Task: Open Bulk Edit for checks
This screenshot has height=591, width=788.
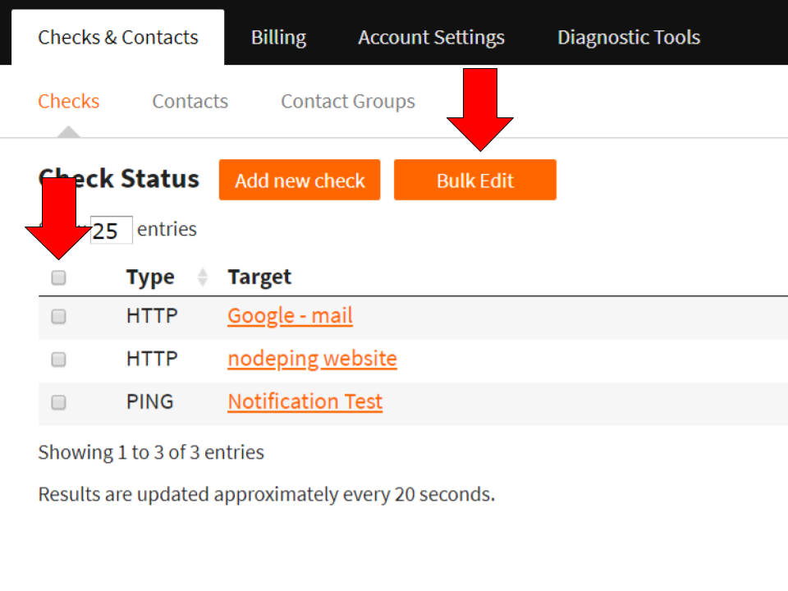Action: 474,180
